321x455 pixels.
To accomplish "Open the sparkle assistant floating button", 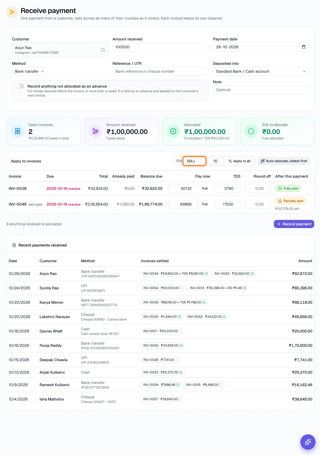I will (308, 442).
